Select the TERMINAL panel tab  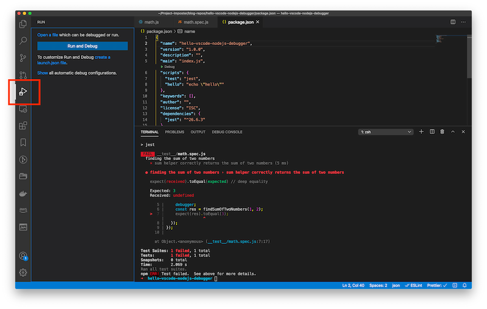tap(149, 132)
